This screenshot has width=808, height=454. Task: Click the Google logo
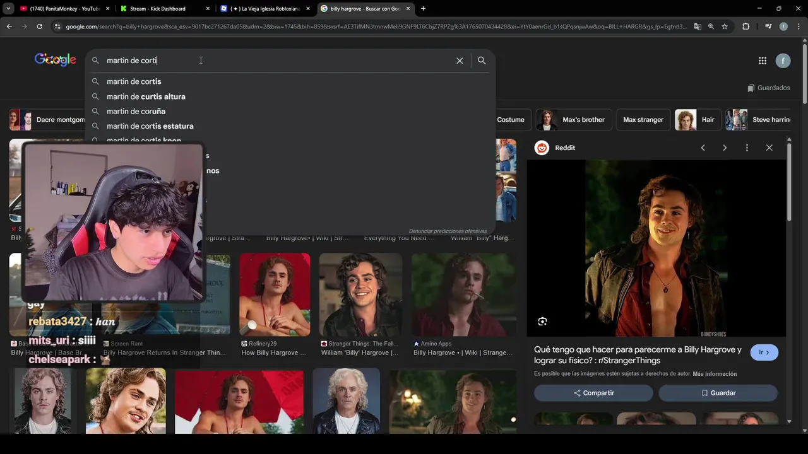pyautogui.click(x=55, y=59)
